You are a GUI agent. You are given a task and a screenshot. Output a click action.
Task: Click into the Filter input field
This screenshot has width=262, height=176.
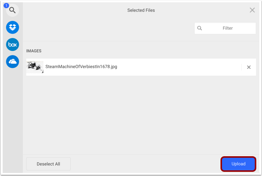point(225,28)
